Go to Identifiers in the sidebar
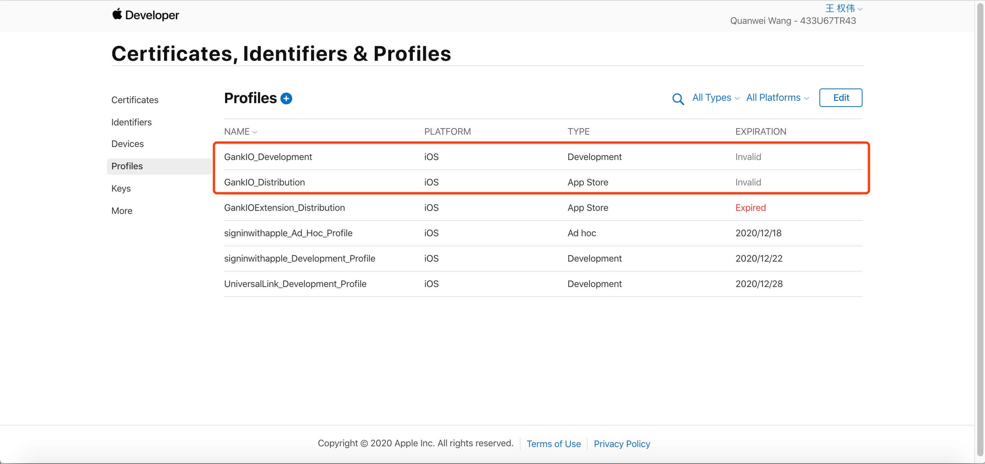 131,122
